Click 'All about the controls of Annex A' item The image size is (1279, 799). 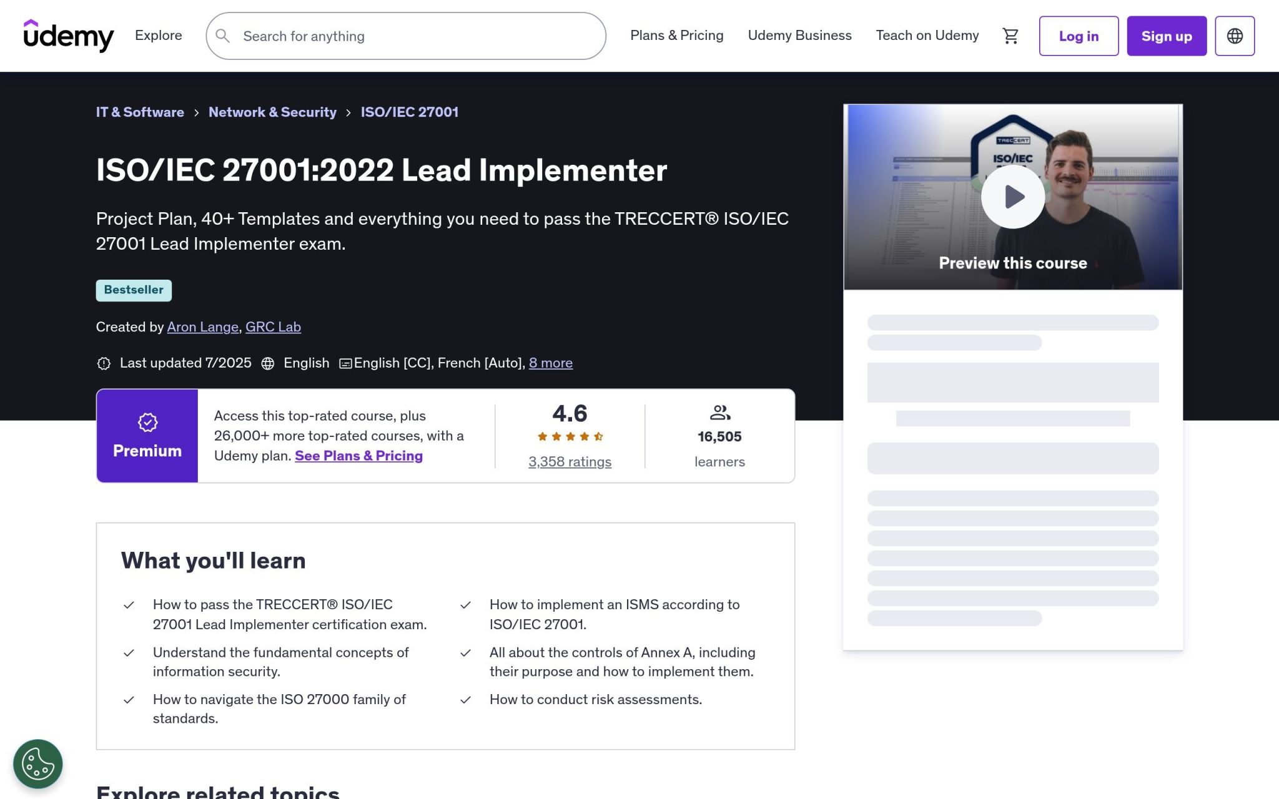pos(622,662)
